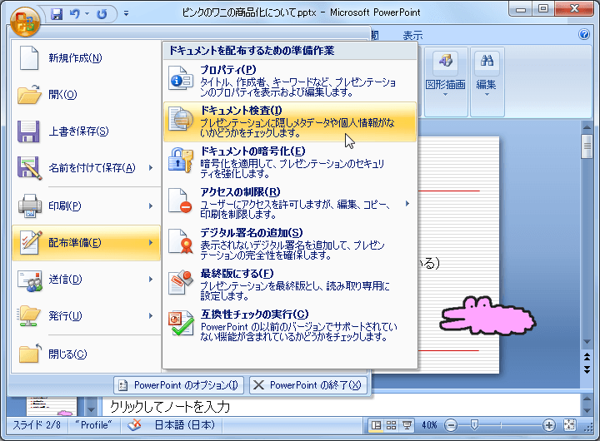Click the 40% zoom level button
The image size is (600, 441).
point(429,425)
